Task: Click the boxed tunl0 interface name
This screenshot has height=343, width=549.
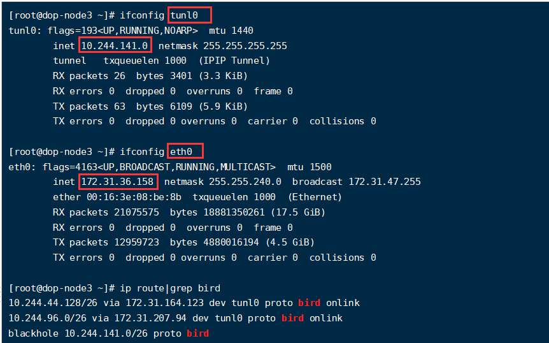Action: point(189,15)
